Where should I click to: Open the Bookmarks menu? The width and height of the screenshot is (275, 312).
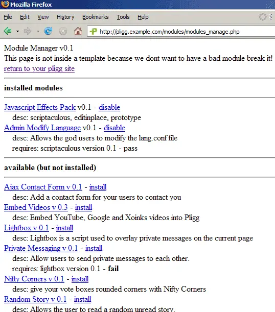coord(96,17)
